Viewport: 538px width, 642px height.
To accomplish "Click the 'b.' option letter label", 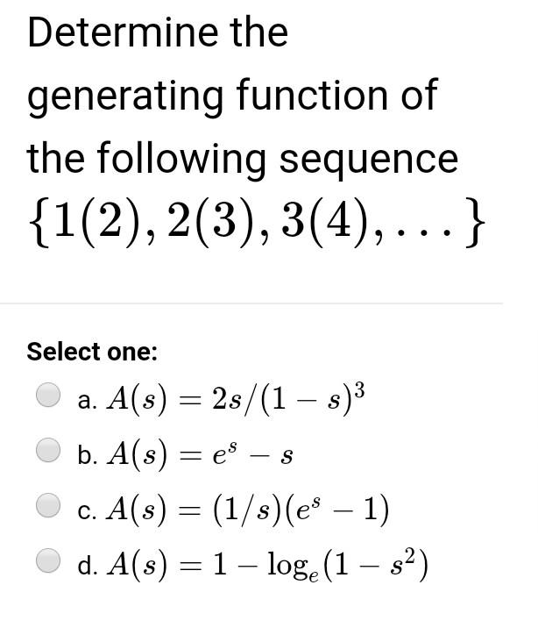I will (x=87, y=454).
